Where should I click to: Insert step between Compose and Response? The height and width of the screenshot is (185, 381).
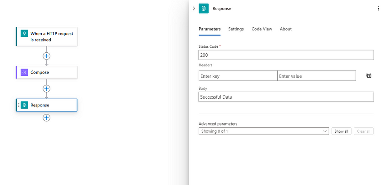46,89
